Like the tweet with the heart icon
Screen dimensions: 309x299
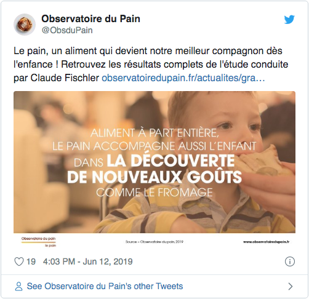18,261
